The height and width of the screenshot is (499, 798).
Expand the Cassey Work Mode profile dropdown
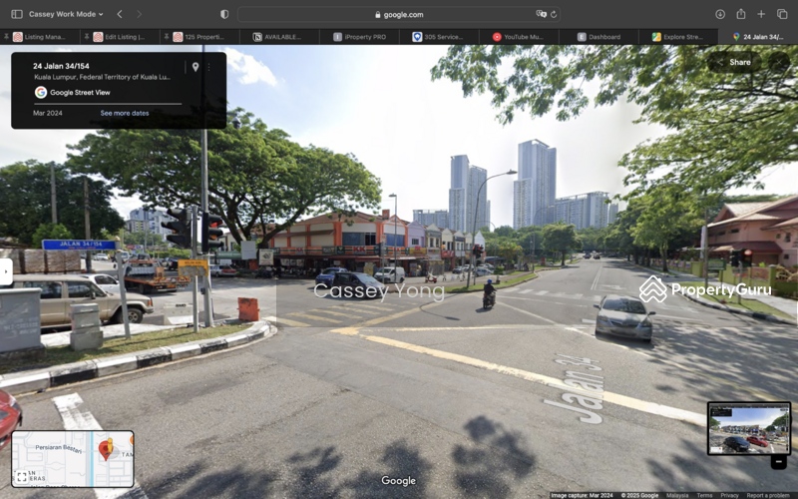[x=66, y=14]
